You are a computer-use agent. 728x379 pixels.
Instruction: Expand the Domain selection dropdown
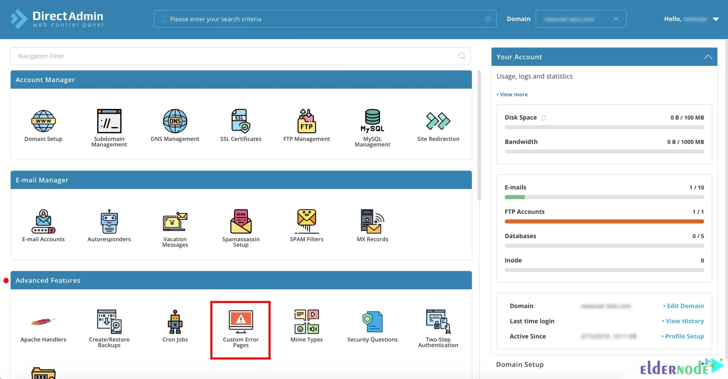tap(615, 19)
